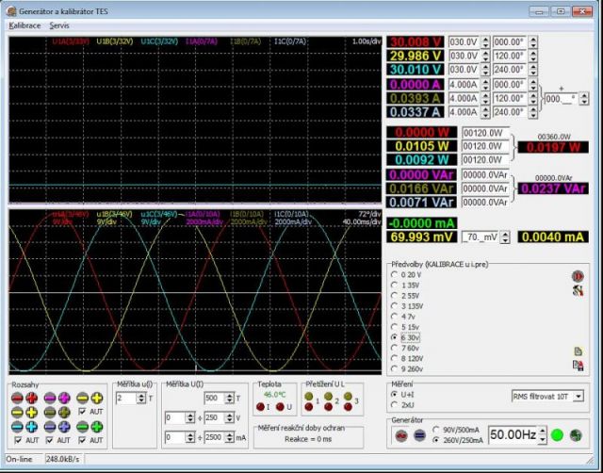This screenshot has height=473, width=603.
Task: Click the 46.0°C temperature value
Action: (274, 395)
